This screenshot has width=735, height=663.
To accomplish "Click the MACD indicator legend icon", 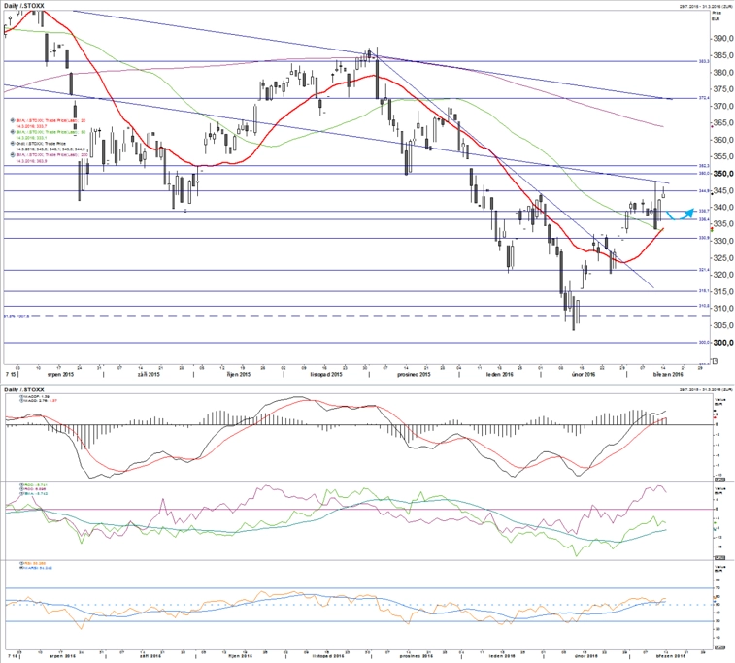I will pos(21,401).
